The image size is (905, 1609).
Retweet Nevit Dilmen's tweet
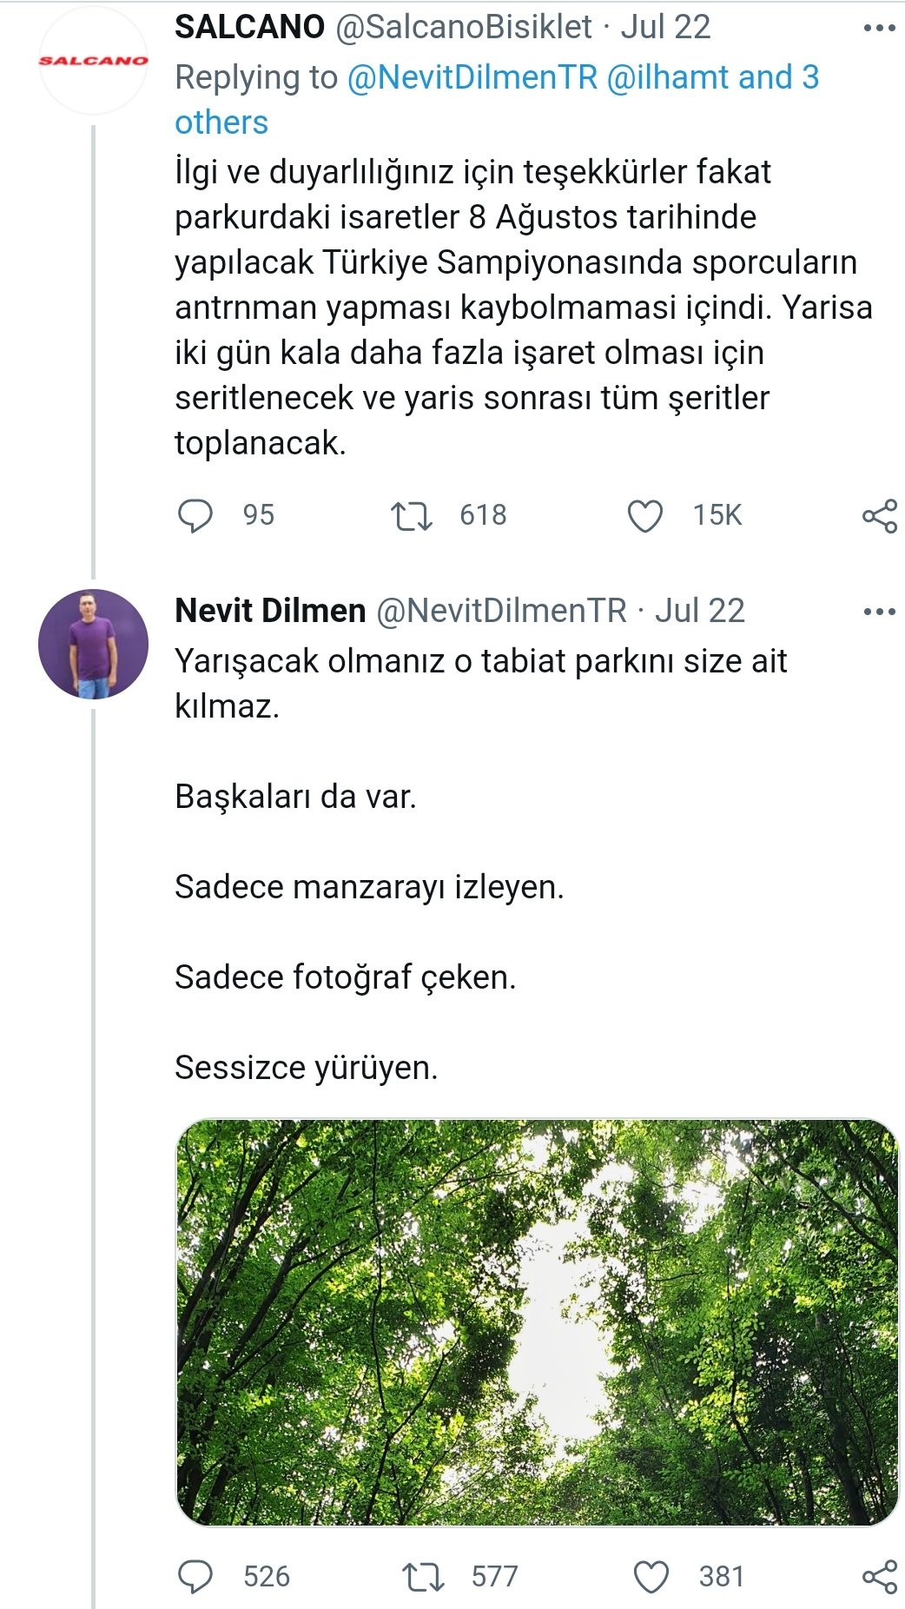click(x=423, y=1577)
